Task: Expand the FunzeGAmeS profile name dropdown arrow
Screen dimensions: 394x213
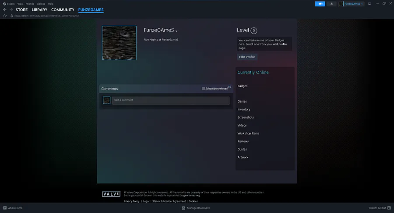Action: pos(176,31)
